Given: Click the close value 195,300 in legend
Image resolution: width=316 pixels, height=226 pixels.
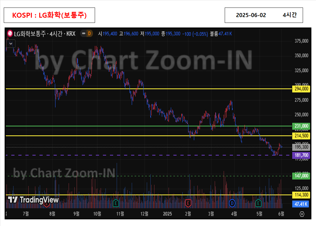Looking at the screenshot, I should (x=173, y=34).
